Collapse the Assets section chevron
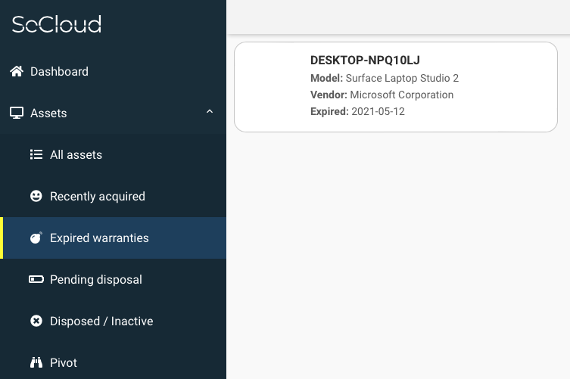Screen dimensions: 570x379 coord(210,113)
